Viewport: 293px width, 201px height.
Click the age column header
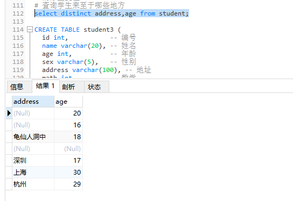(68, 102)
